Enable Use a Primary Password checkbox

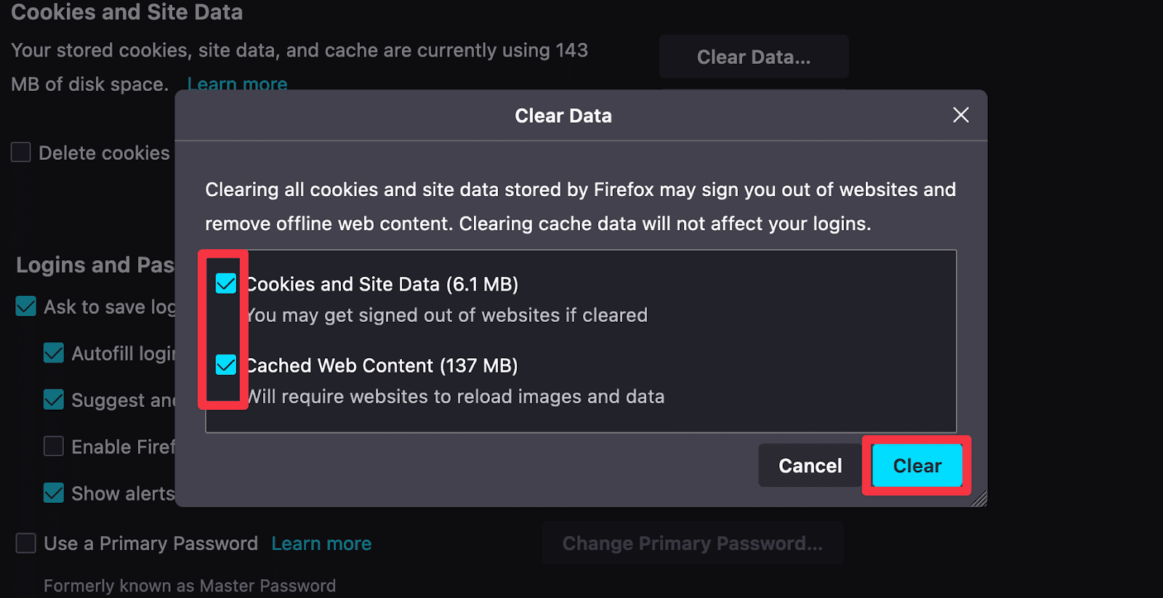[x=26, y=543]
